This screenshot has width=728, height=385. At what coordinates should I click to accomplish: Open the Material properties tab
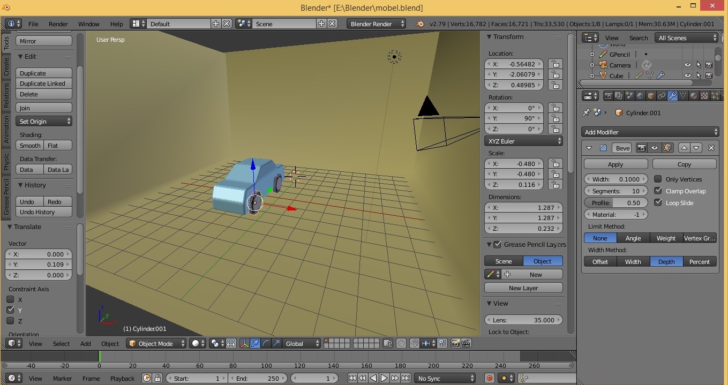click(694, 95)
